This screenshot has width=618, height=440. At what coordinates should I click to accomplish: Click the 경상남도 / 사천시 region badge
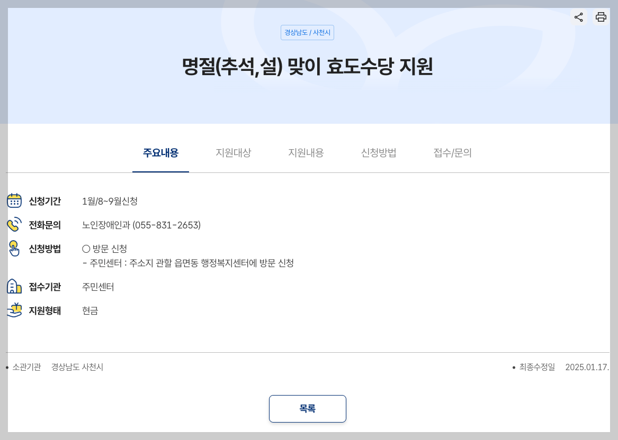pos(307,32)
